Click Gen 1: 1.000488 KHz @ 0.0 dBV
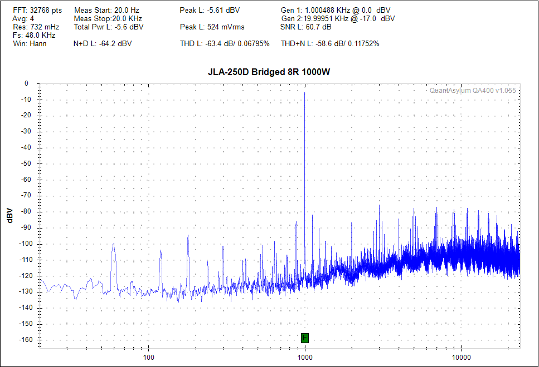The width and height of the screenshot is (539, 367). [x=336, y=11]
